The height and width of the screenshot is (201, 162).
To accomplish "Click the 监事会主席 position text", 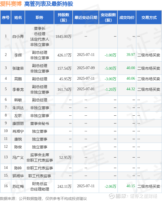I will [40, 155].
